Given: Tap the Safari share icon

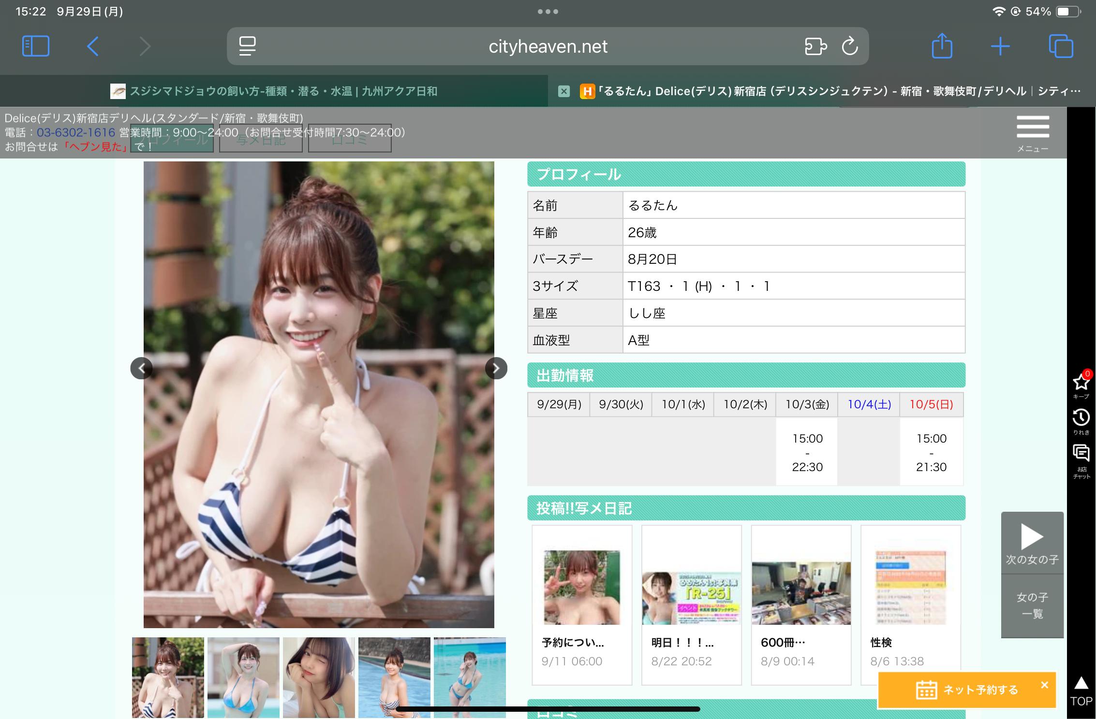Looking at the screenshot, I should pos(941,46).
